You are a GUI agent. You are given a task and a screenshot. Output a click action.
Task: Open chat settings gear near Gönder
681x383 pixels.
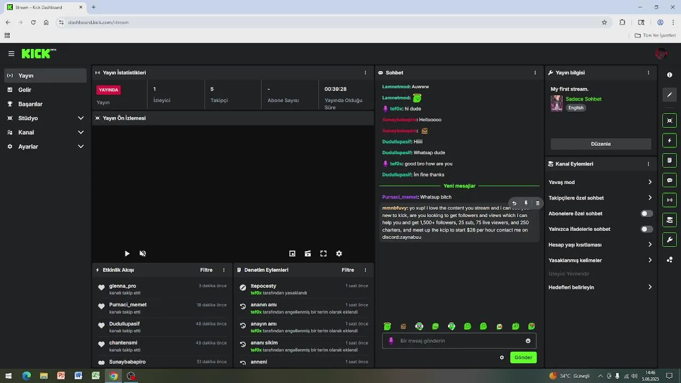[502, 357]
